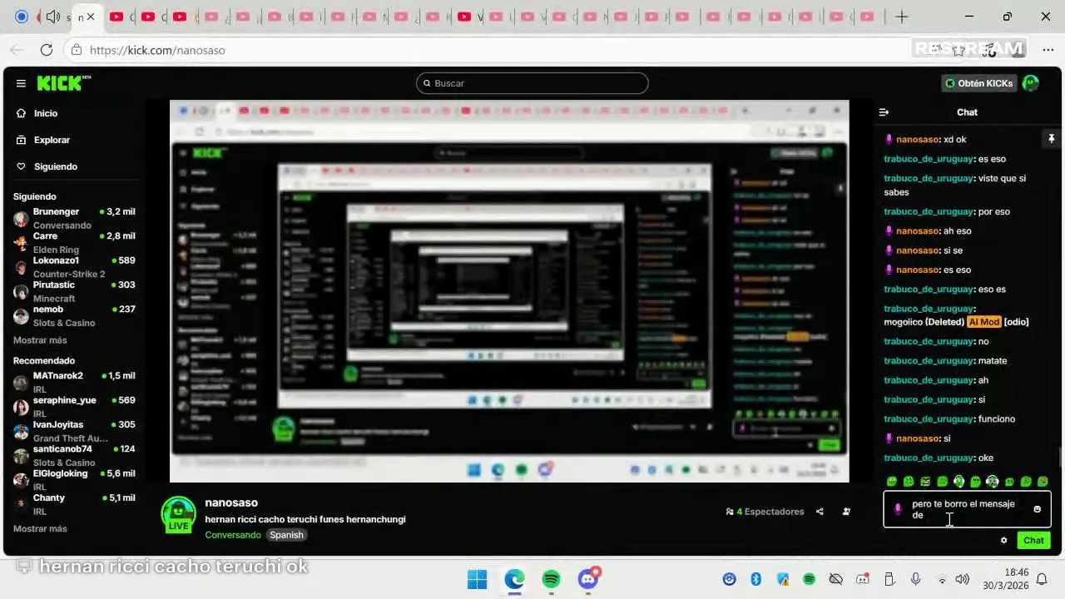Click 'matate' chat message
Image resolution: width=1065 pixels, height=599 pixels.
click(x=993, y=361)
